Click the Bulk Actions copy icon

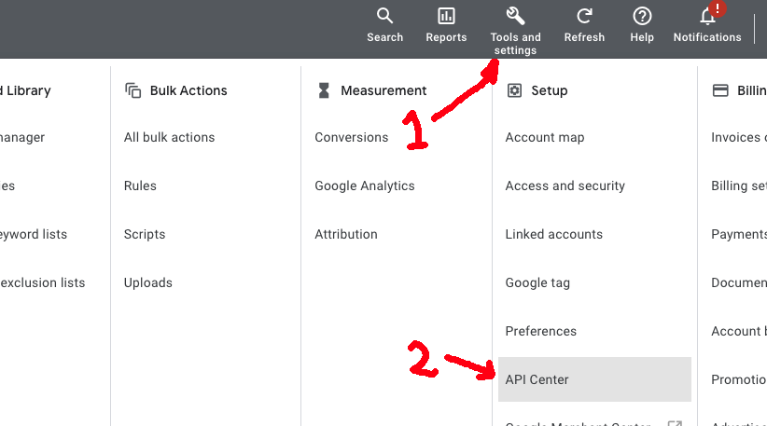(x=132, y=90)
